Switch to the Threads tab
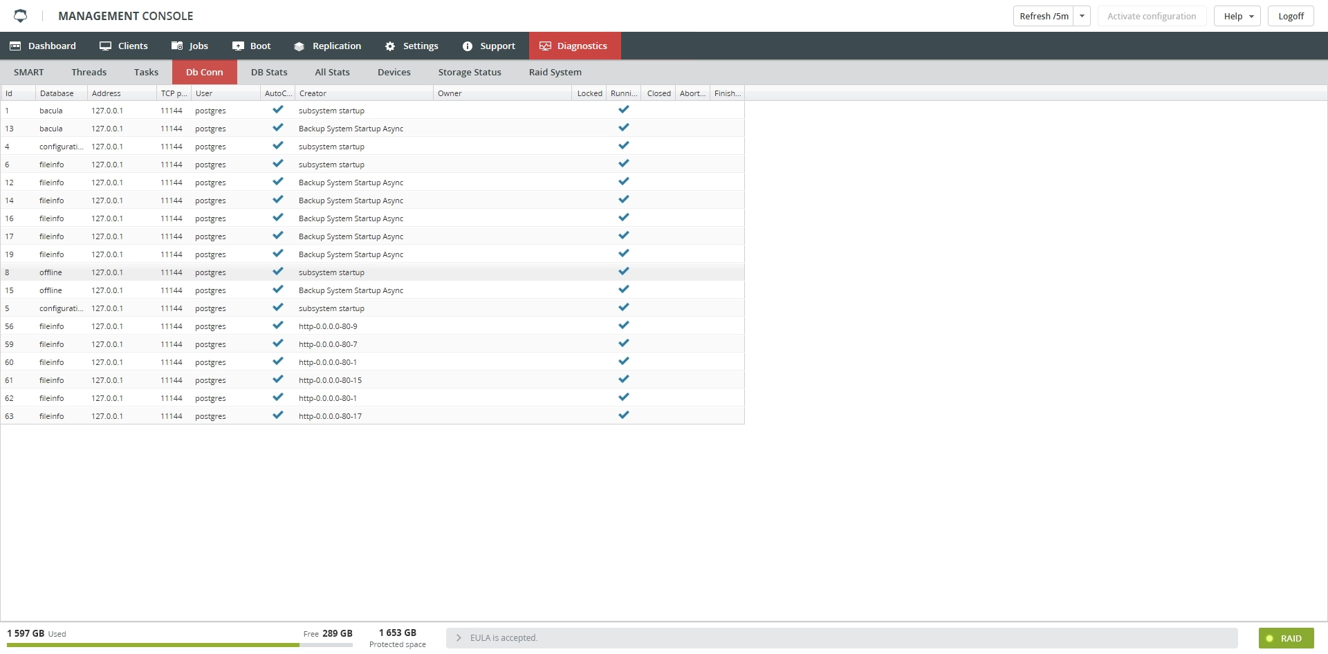This screenshot has width=1328, height=654. (89, 72)
